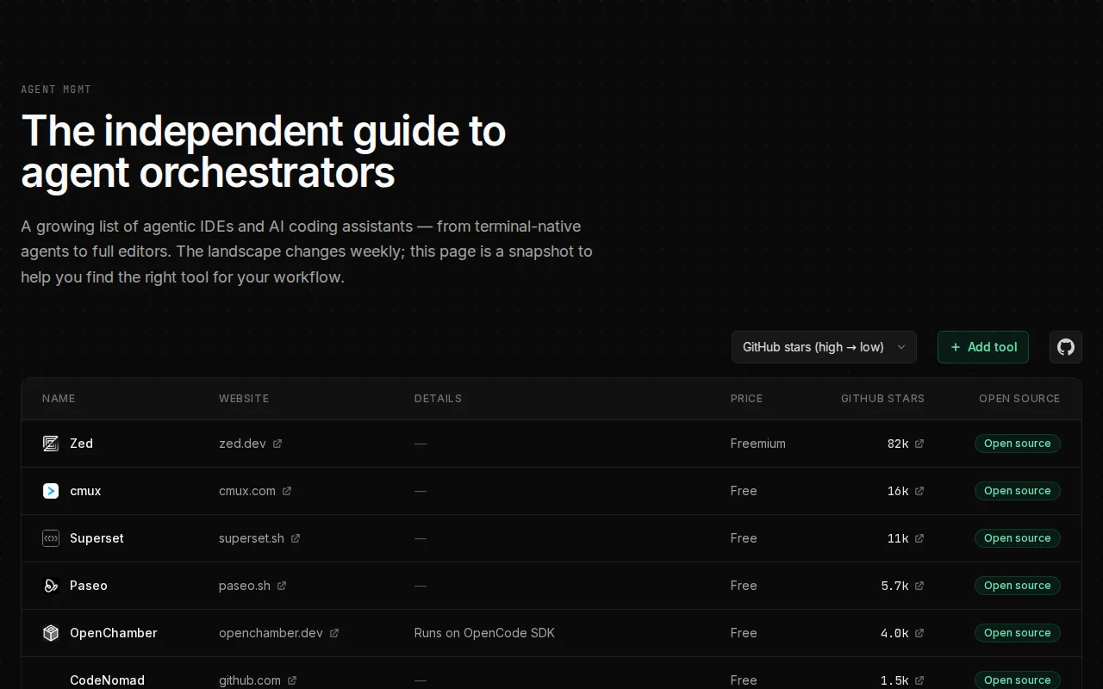Click the Superset logo icon
The image size is (1103, 689).
(x=51, y=538)
